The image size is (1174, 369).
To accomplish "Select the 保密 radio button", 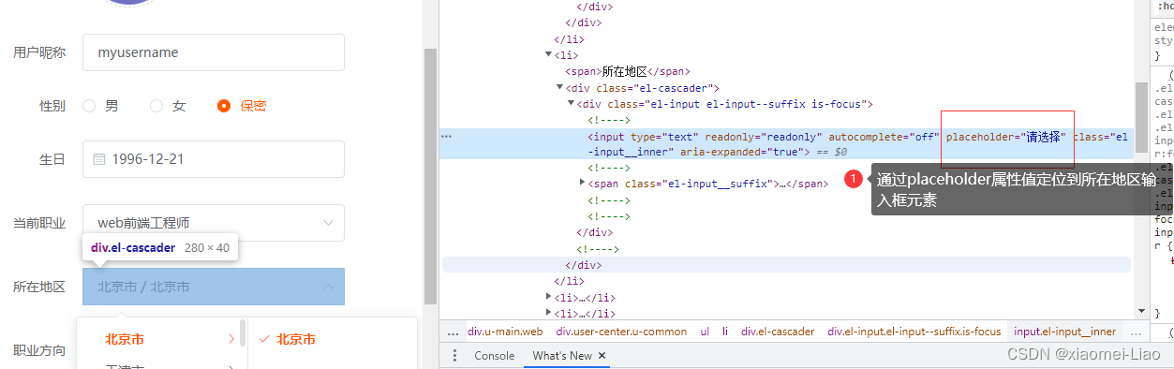I will (x=224, y=106).
